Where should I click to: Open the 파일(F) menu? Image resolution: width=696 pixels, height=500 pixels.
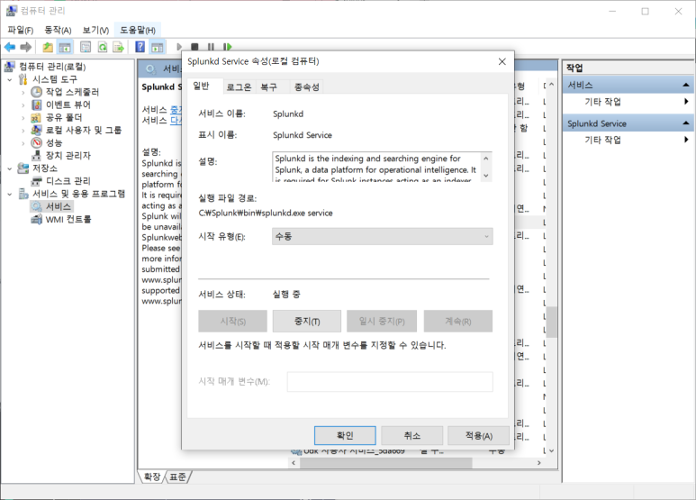[21, 31]
